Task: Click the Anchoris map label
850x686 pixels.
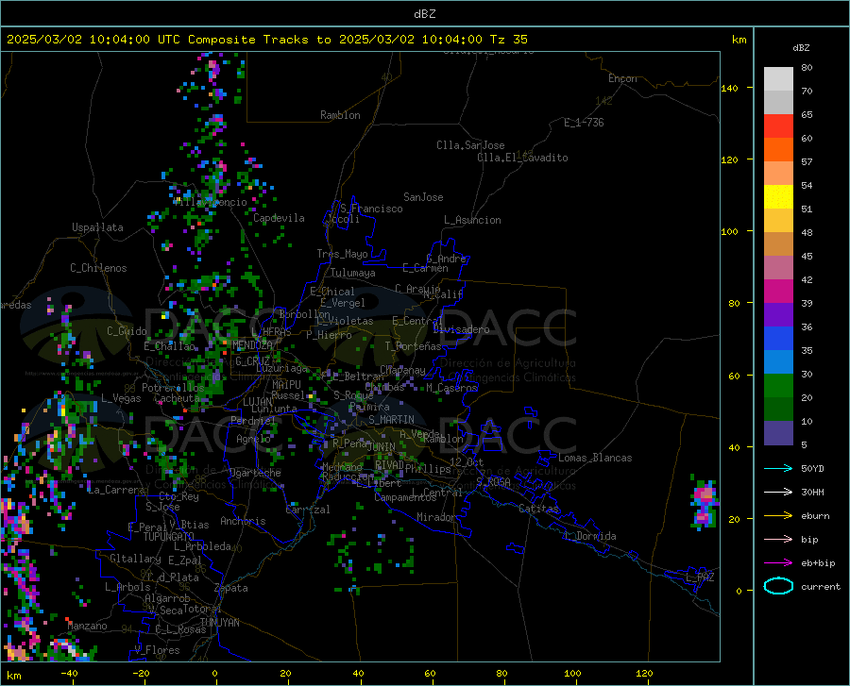Action: click(243, 522)
